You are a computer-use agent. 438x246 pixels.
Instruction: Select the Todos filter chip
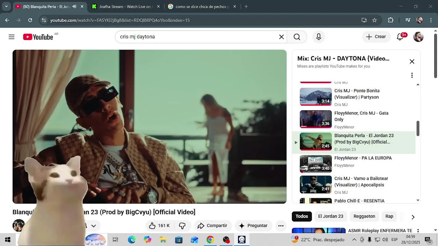302,216
